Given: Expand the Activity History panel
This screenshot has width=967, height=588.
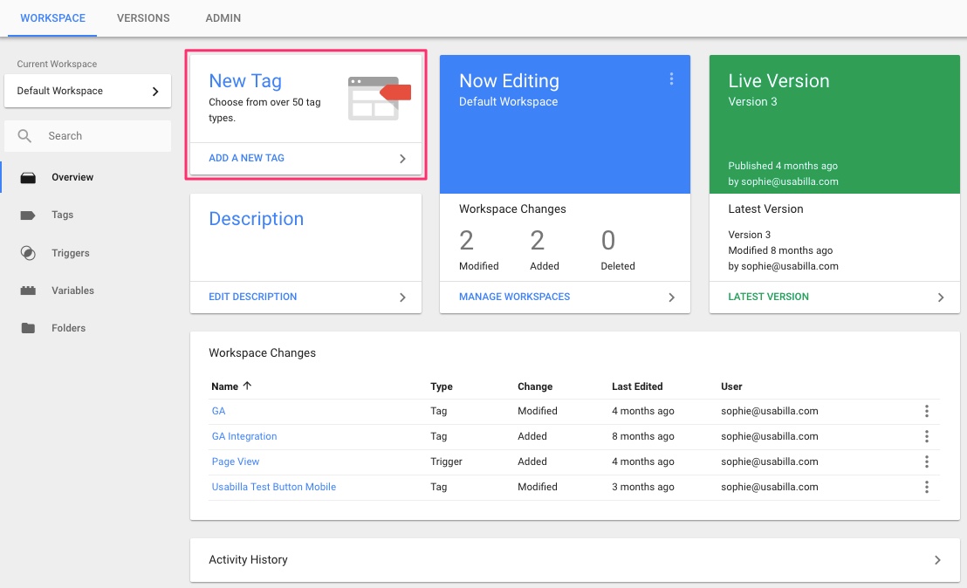Looking at the screenshot, I should click(x=938, y=560).
